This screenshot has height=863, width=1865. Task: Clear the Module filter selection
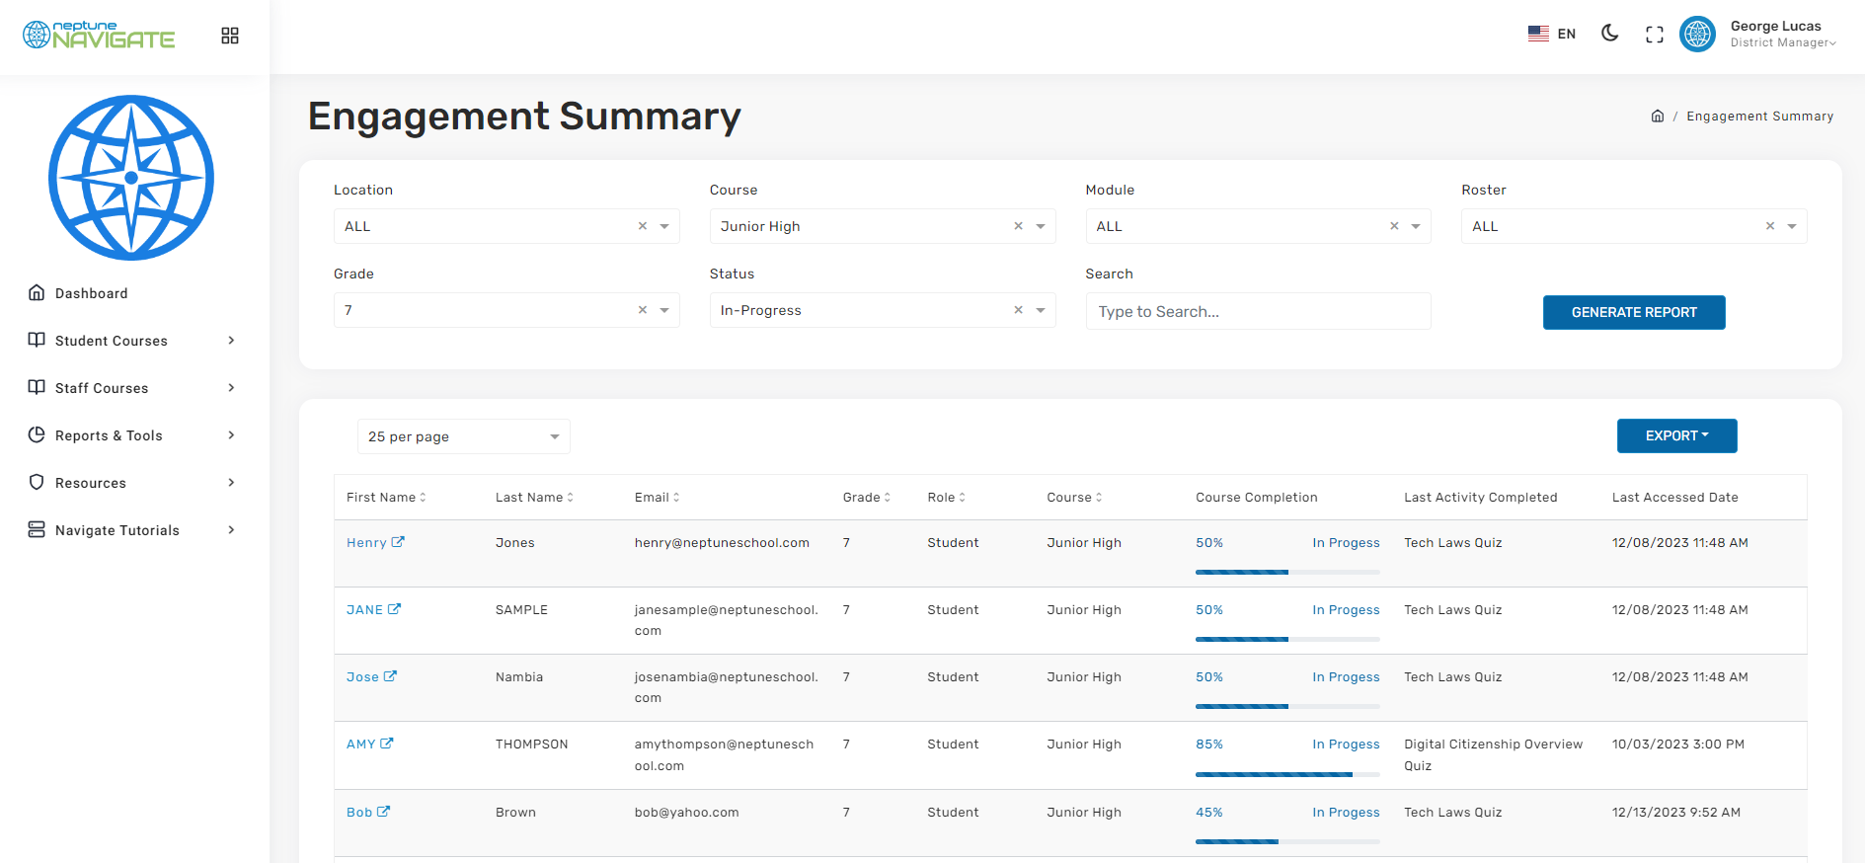tap(1394, 226)
